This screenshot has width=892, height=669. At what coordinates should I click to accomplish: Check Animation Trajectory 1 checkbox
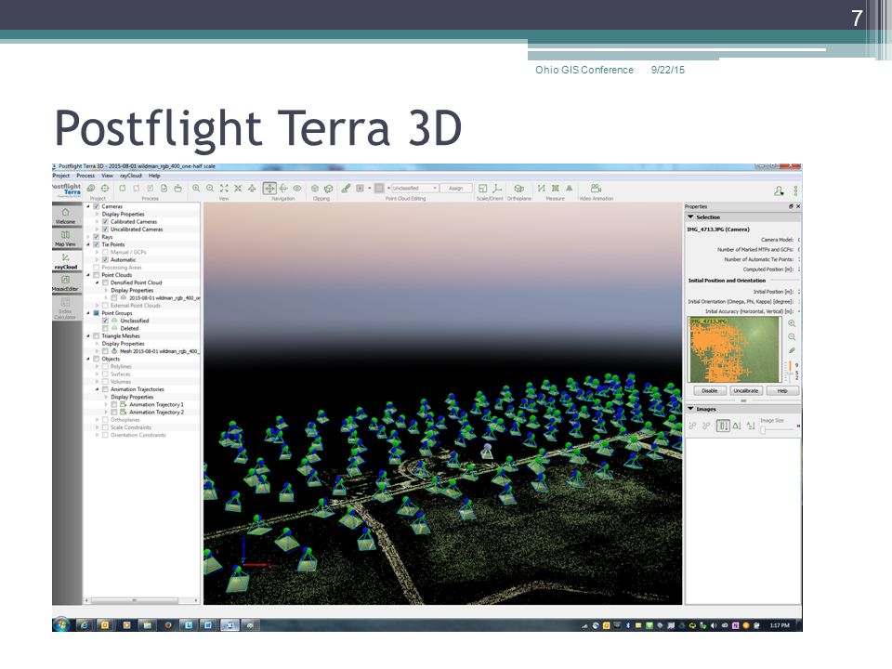tap(114, 404)
